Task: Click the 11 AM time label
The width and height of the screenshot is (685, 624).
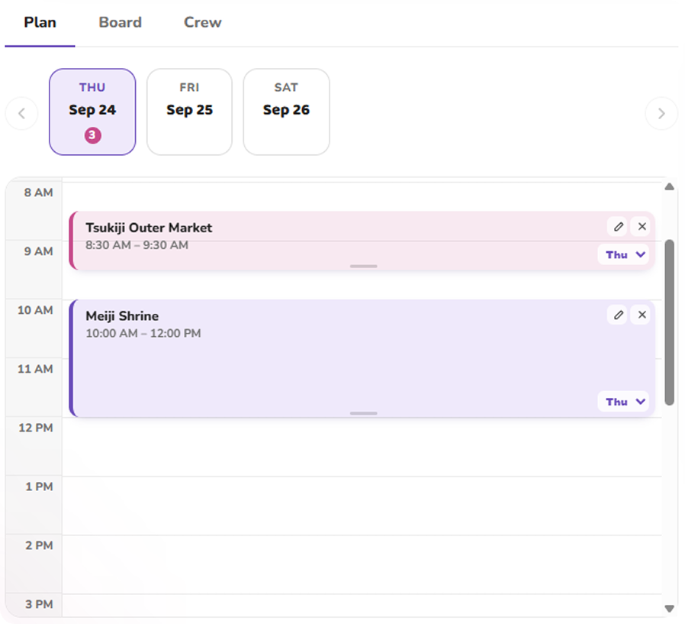Action: 35,369
